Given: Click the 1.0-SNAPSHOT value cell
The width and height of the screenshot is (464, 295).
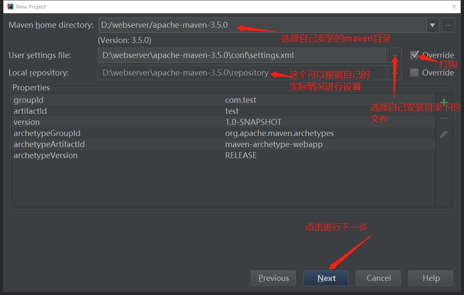Looking at the screenshot, I should (x=253, y=122).
